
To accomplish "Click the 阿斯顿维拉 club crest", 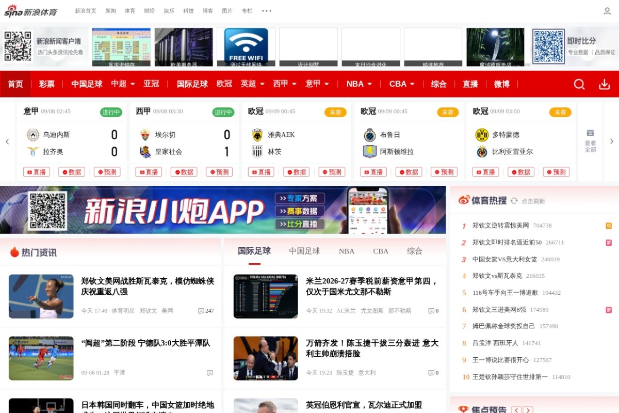I will [x=370, y=152].
